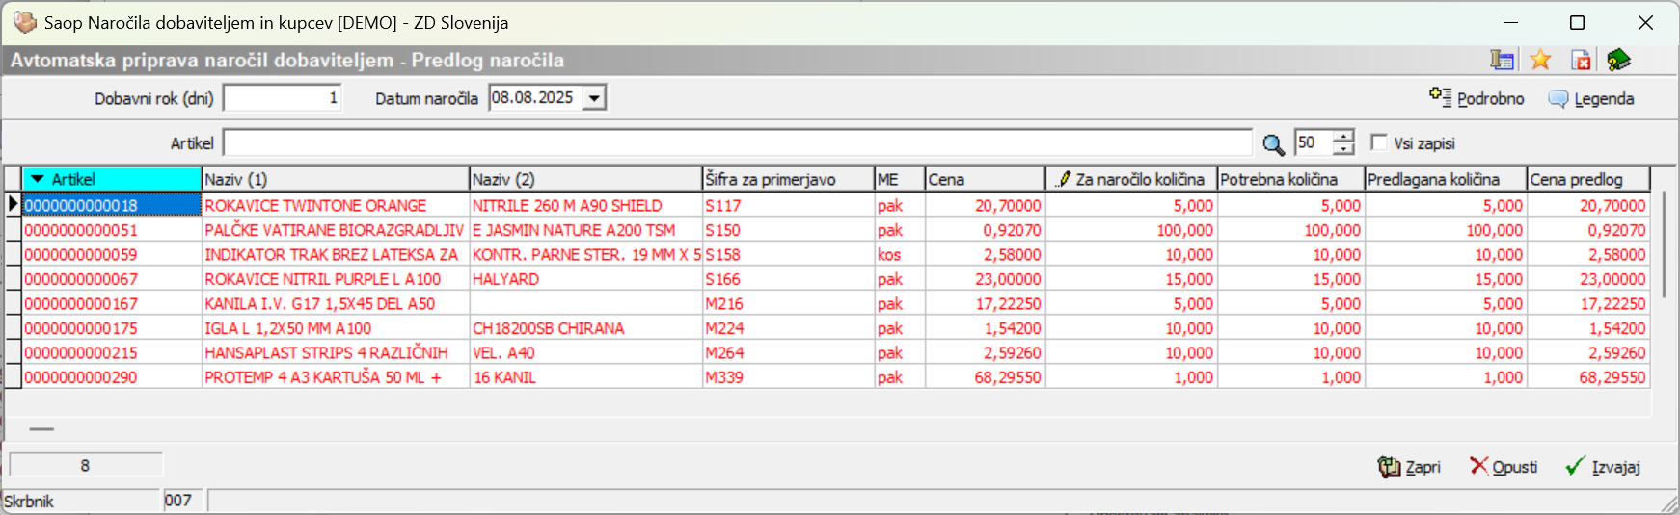
Task: Enable the Vsi zapisi checkbox
Action: click(x=1379, y=142)
